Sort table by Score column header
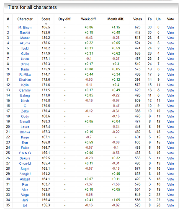Screen dimensions: 180x209 46,19
